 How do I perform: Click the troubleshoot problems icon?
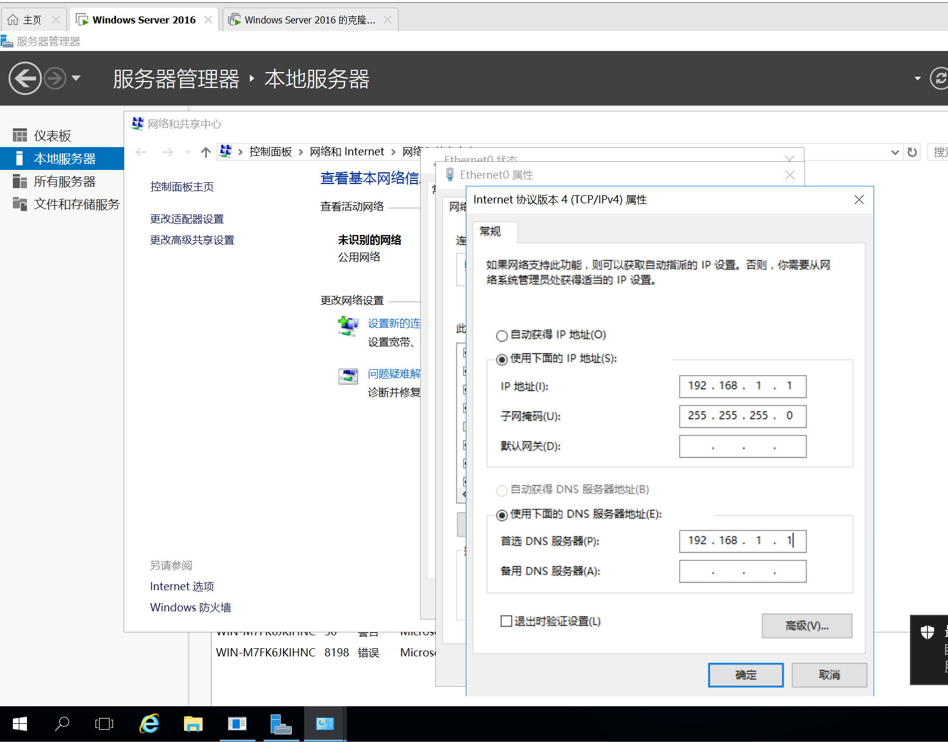pyautogui.click(x=348, y=376)
